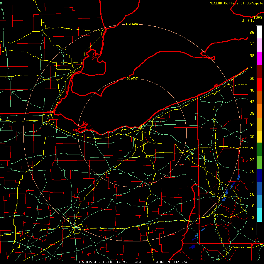Viewport: 264px width, 264px height.
Task: Click the white legend color block
Action: (x=259, y=32)
